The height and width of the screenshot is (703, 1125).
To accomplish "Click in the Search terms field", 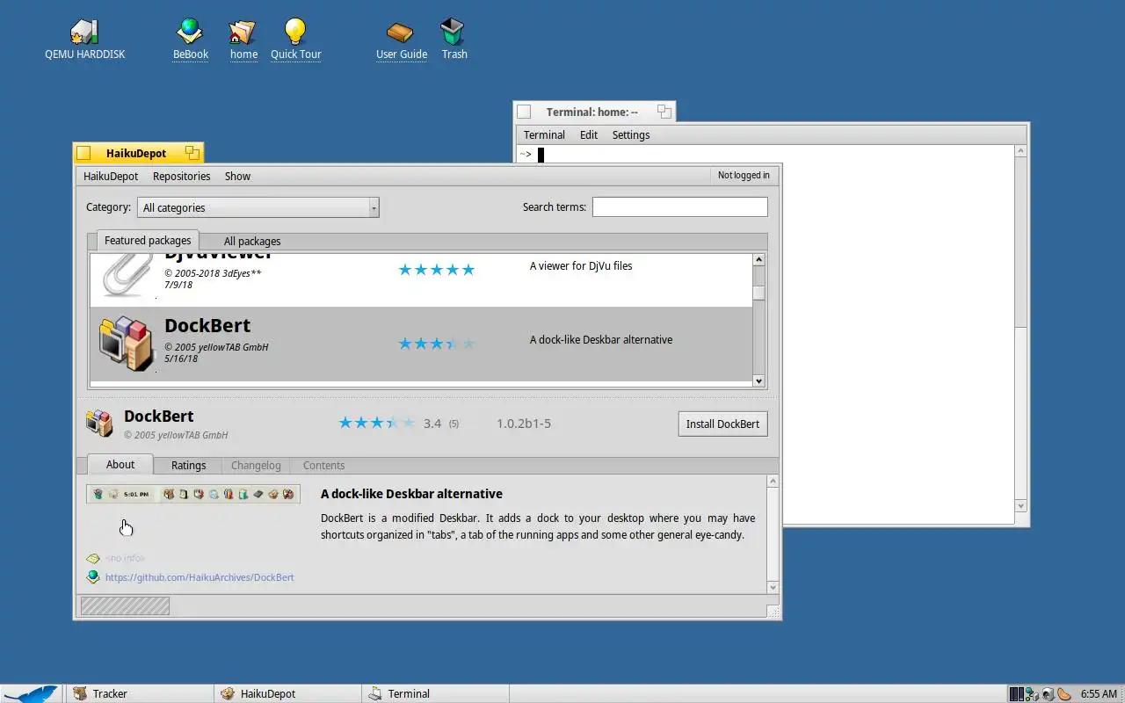I will [x=679, y=207].
